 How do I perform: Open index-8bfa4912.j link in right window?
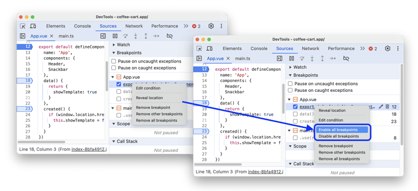pos(266,172)
